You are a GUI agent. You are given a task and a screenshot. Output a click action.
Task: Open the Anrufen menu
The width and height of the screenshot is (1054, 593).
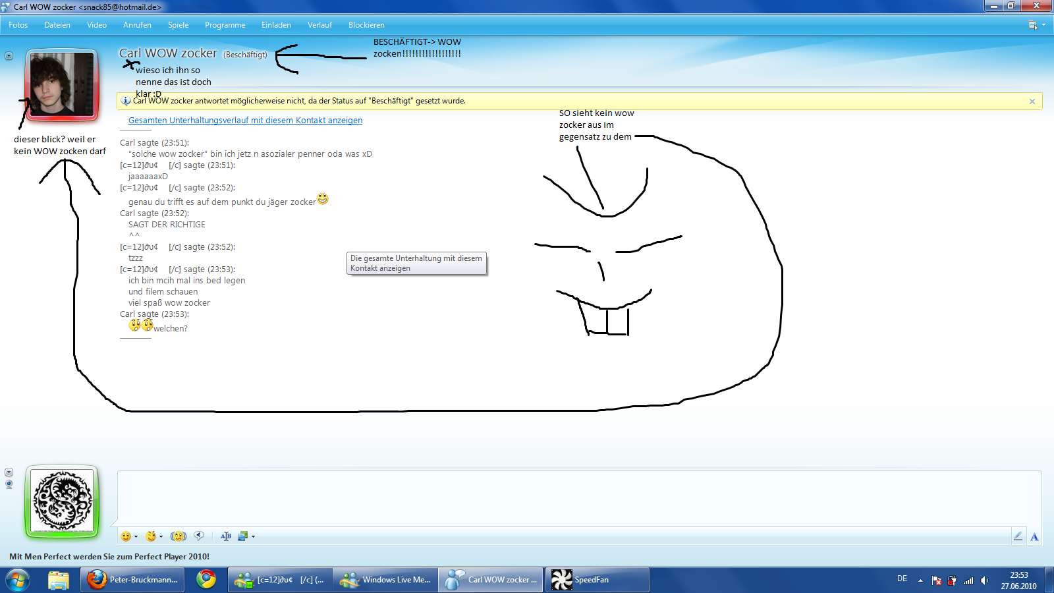click(137, 25)
